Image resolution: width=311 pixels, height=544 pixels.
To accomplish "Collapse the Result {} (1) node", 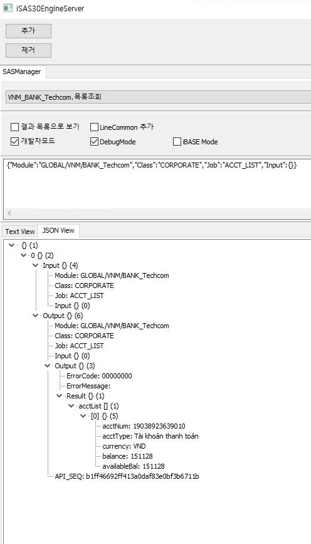I will click(60, 396).
